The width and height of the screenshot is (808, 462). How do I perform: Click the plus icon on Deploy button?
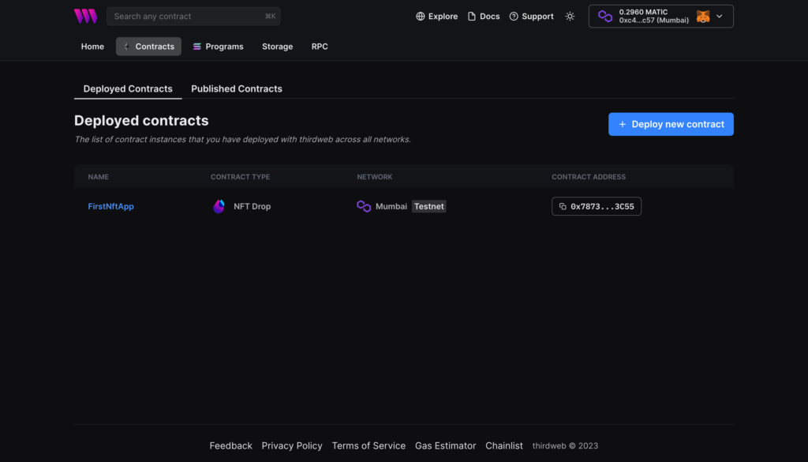click(x=623, y=124)
